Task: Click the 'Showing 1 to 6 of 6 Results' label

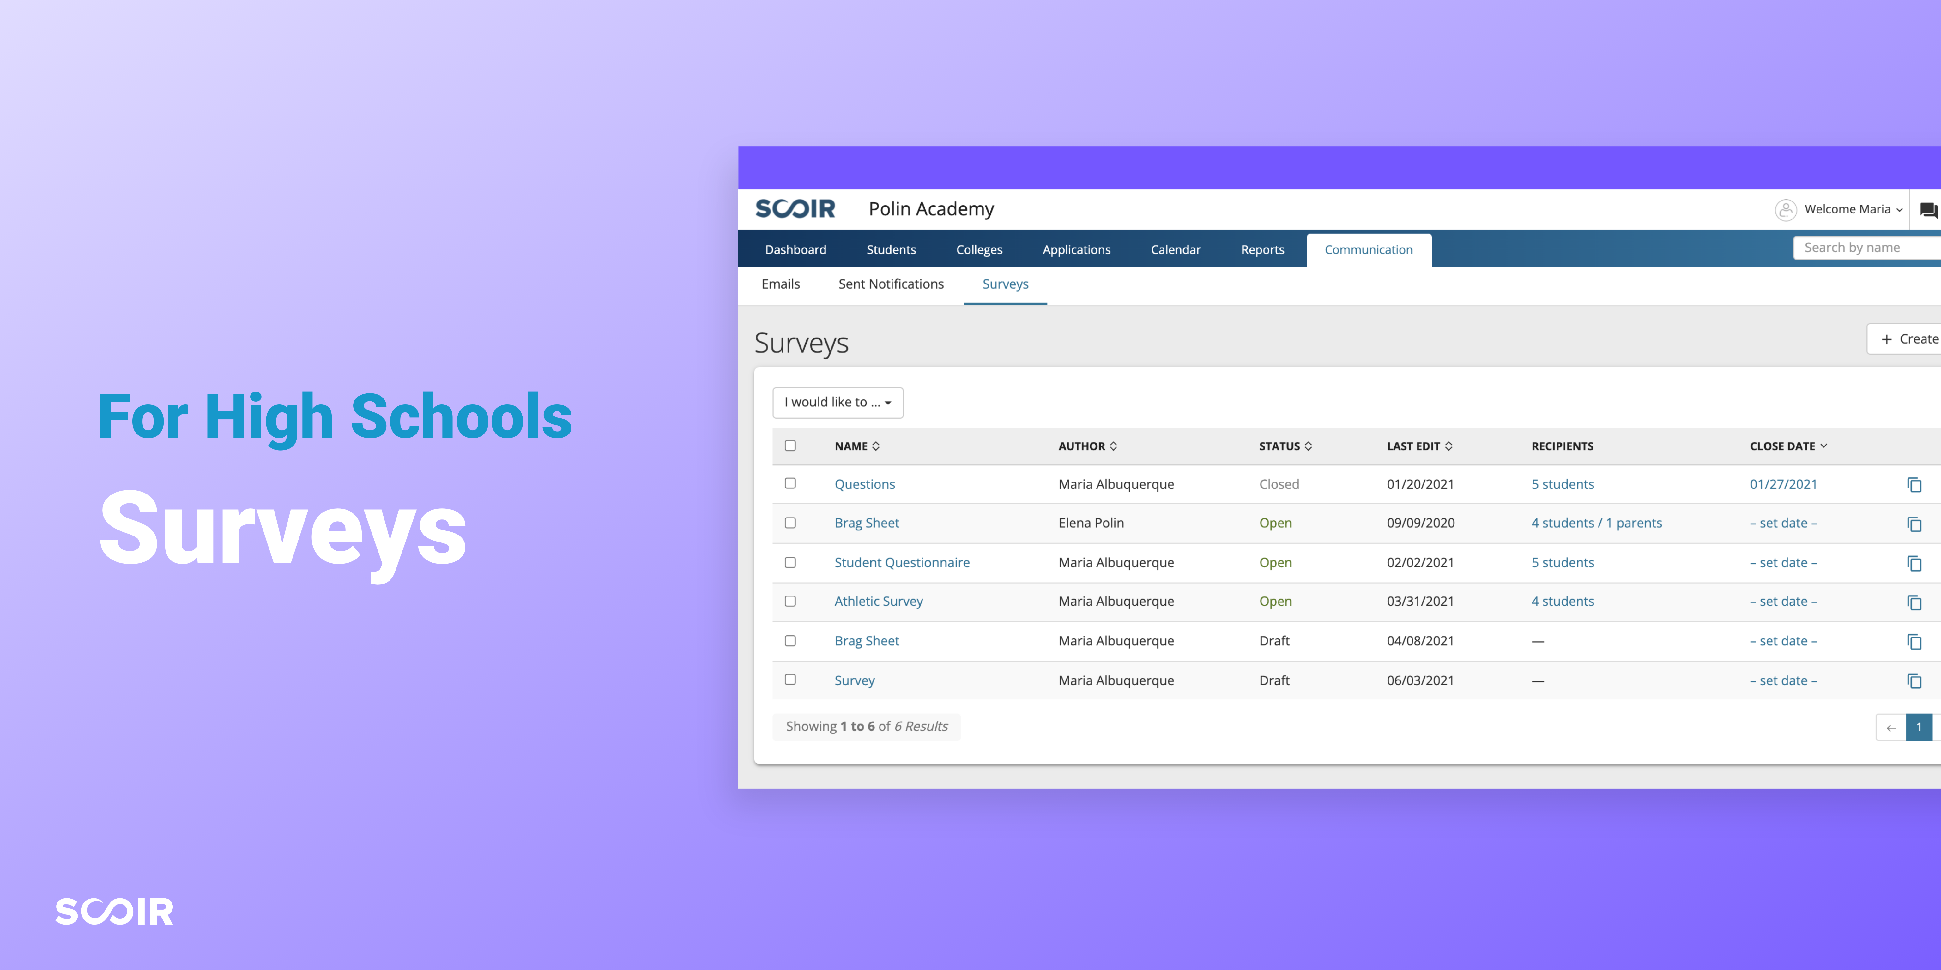Action: point(867,727)
